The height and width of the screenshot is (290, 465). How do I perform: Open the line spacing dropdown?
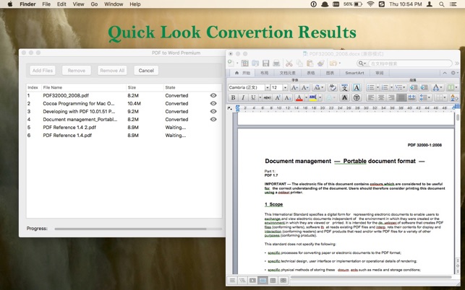click(x=425, y=97)
